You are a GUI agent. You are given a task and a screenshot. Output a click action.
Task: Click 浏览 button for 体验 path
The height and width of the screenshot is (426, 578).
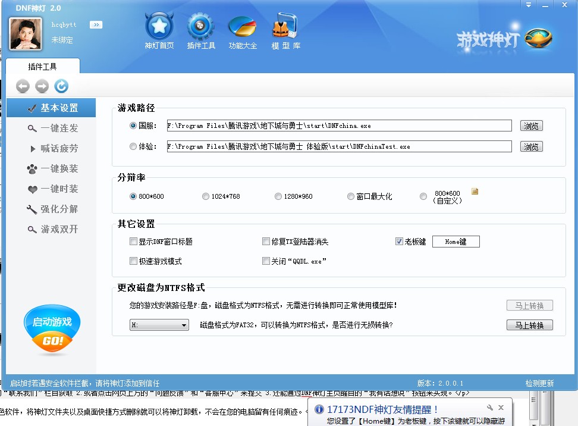[531, 147]
